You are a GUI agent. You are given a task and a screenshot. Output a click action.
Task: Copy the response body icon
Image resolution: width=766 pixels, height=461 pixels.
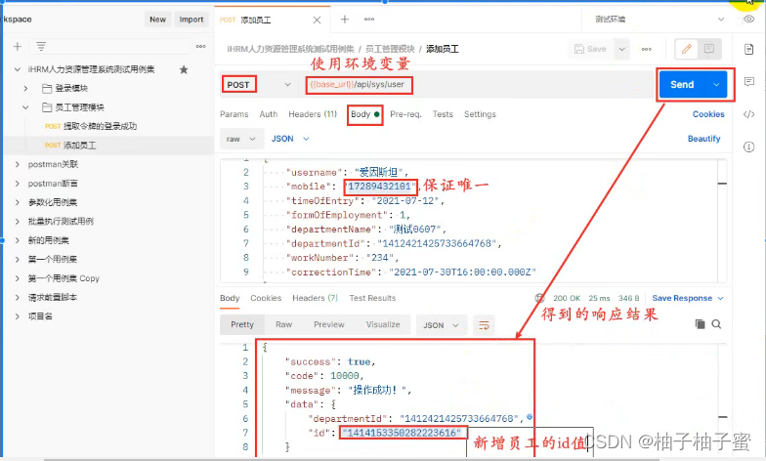tap(700, 324)
